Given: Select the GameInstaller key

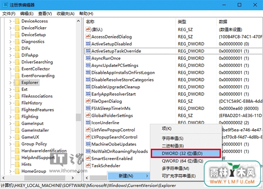Looking at the screenshot, I should [35, 130].
